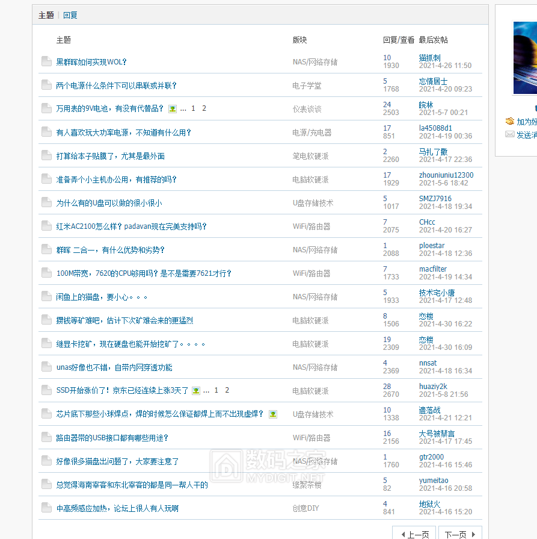Open last post time 2021-5-8 21:56
The width and height of the screenshot is (537, 539).
[445, 394]
